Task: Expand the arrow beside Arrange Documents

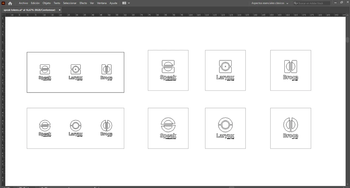Action: tap(129, 3)
